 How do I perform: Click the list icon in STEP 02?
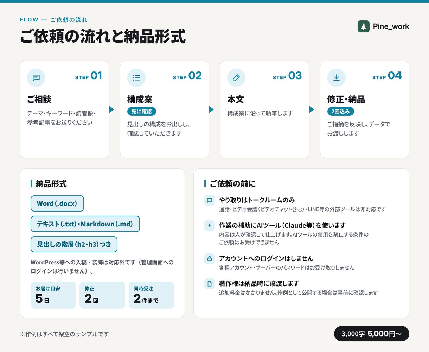(x=136, y=78)
